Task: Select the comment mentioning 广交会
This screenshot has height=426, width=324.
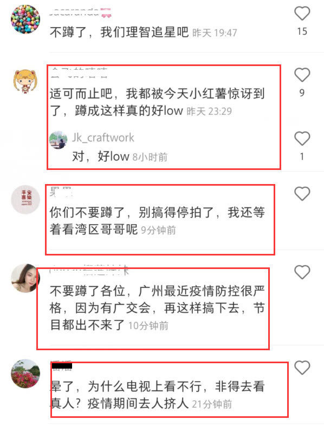Action: point(157,308)
